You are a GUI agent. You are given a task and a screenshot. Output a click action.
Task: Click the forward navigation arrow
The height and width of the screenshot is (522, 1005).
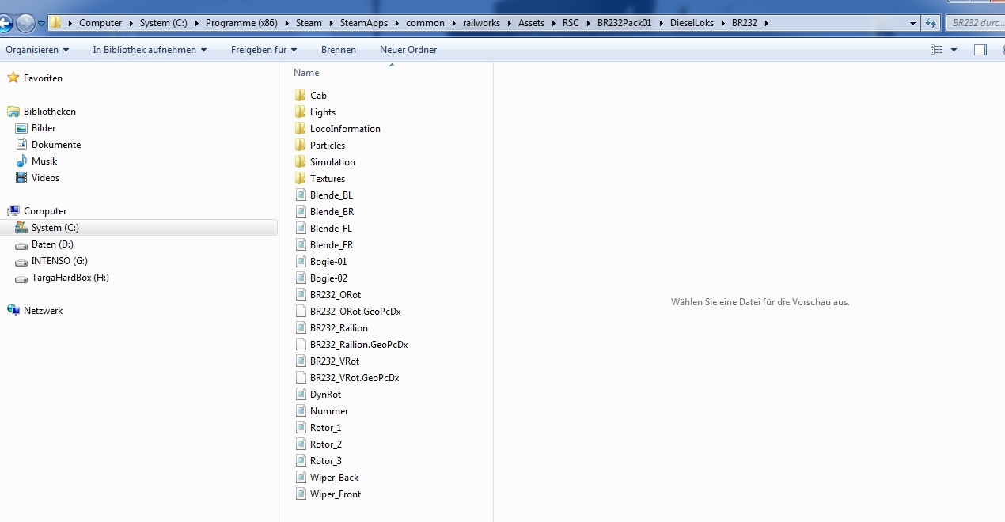click(x=26, y=23)
